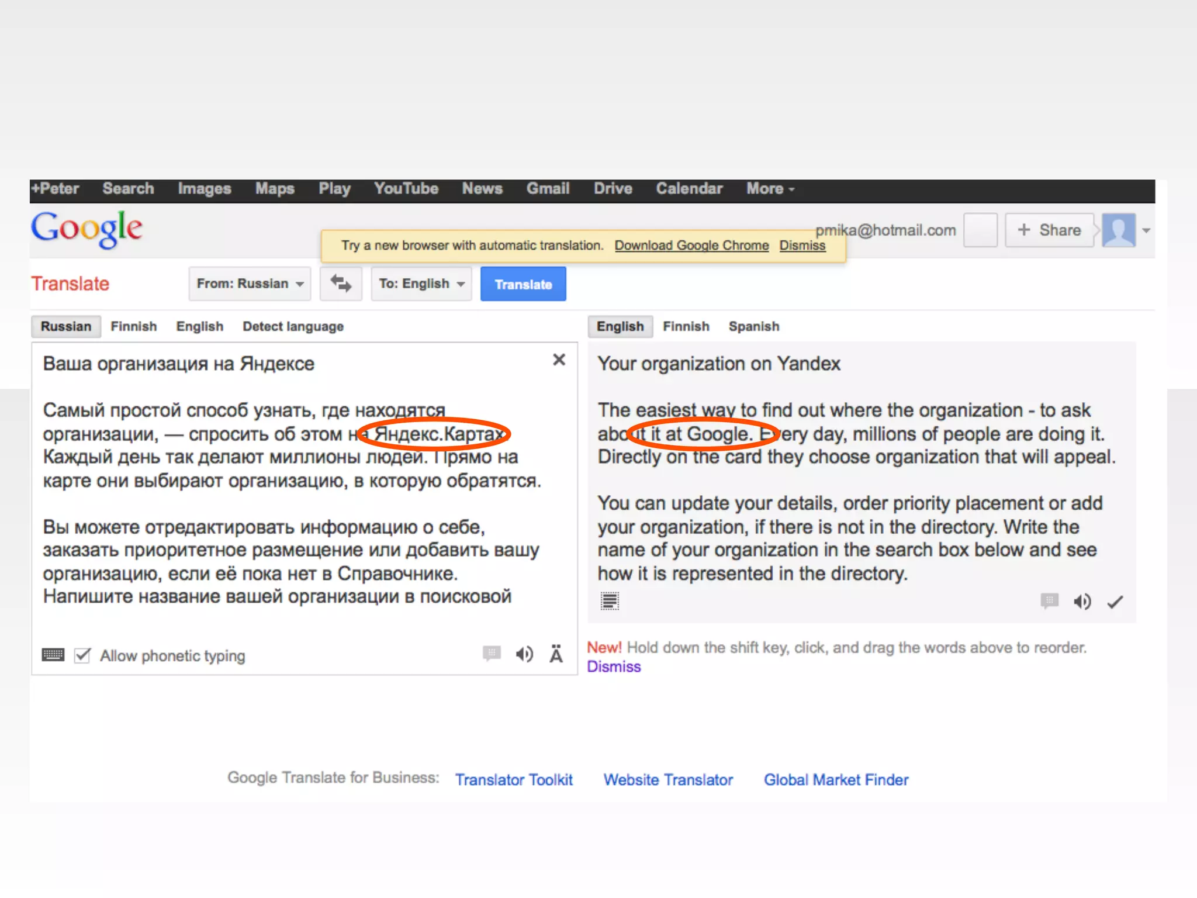Select the English target language tab
The image size is (1197, 898).
620,326
